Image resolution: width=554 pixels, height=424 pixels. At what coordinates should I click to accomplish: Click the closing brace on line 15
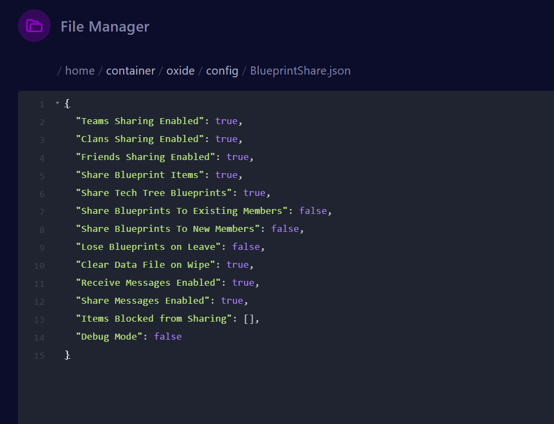tap(68, 355)
